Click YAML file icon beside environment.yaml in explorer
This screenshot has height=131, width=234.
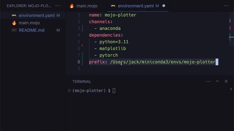pyautogui.click(x=14, y=15)
